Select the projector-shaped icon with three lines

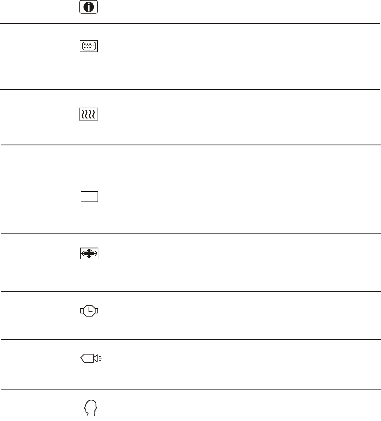91,358
